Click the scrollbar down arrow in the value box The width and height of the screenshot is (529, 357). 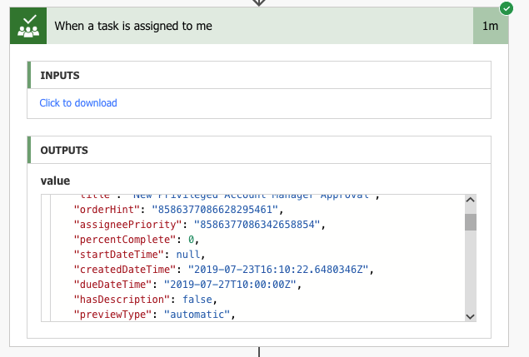point(471,316)
